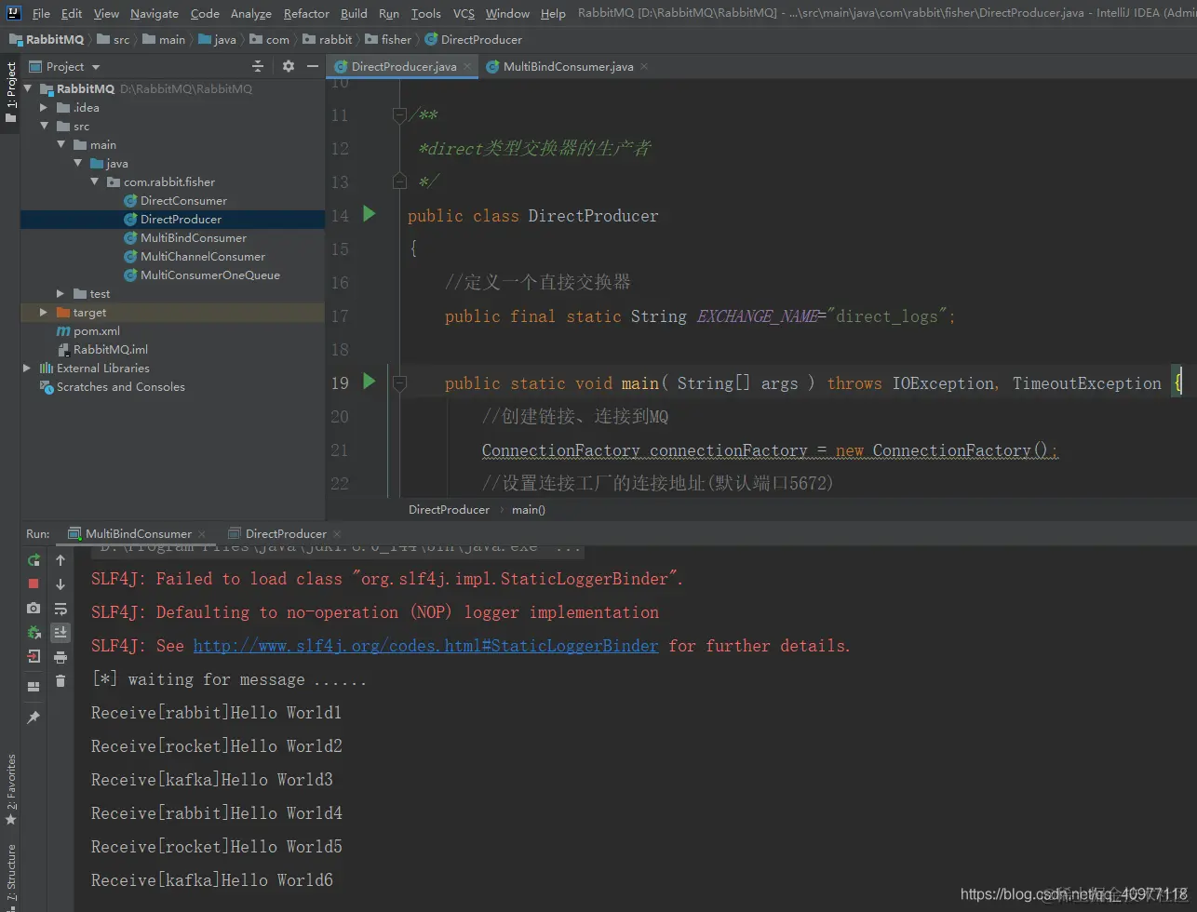1197x912 pixels.
Task: Clear console output with the trash icon
Action: click(x=61, y=681)
